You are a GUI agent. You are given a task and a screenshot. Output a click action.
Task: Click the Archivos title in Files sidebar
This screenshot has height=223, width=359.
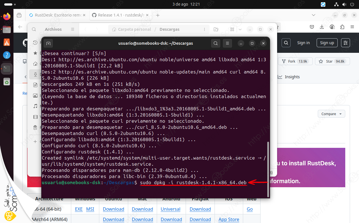pos(53,29)
